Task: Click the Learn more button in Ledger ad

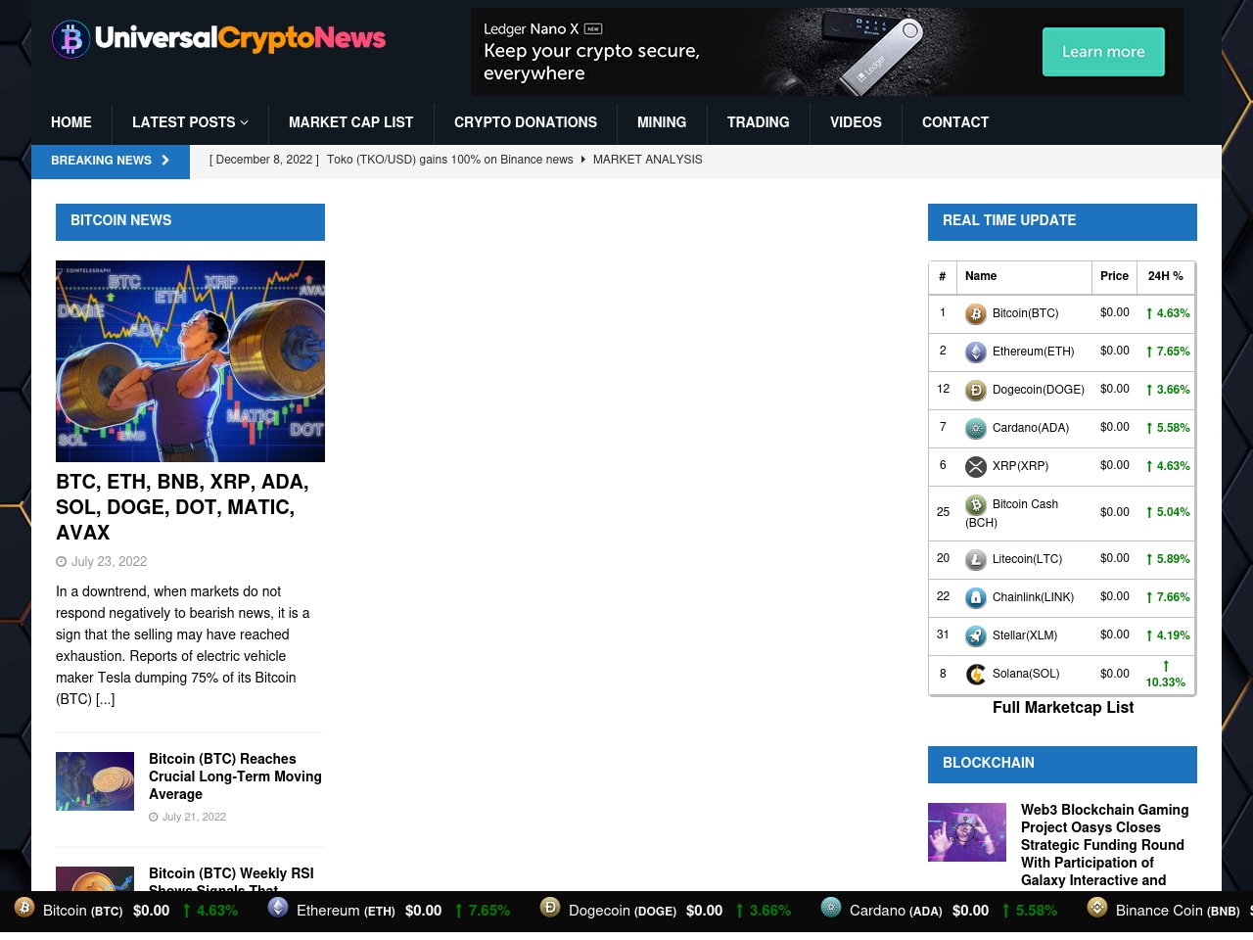Action: click(x=1103, y=52)
